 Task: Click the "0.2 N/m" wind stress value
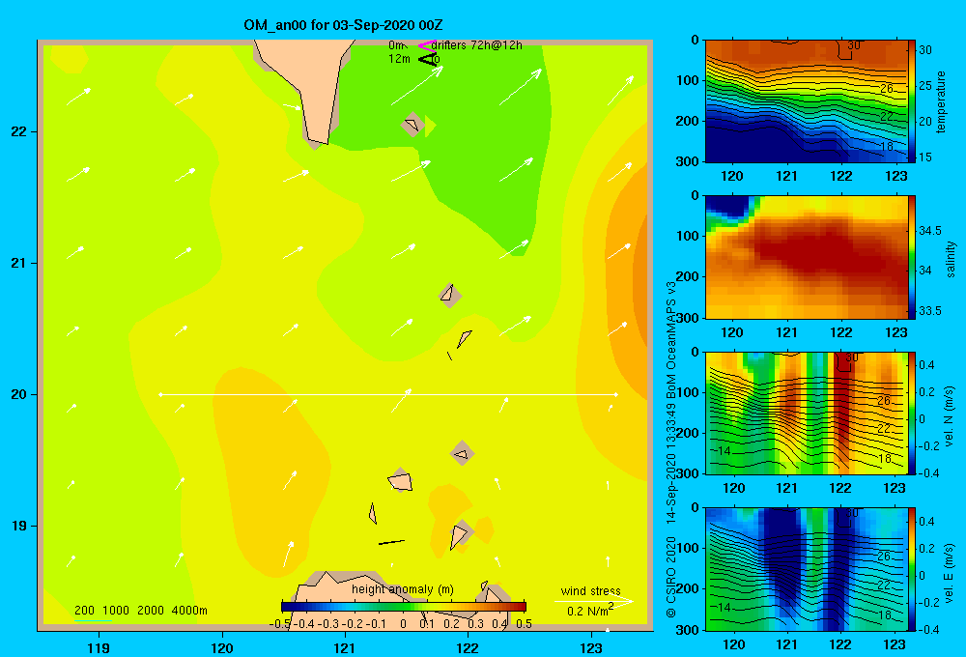point(587,612)
